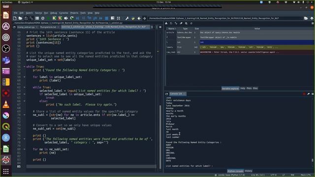Open the Run menu
The height and width of the screenshot is (177, 315).
tap(46, 13)
